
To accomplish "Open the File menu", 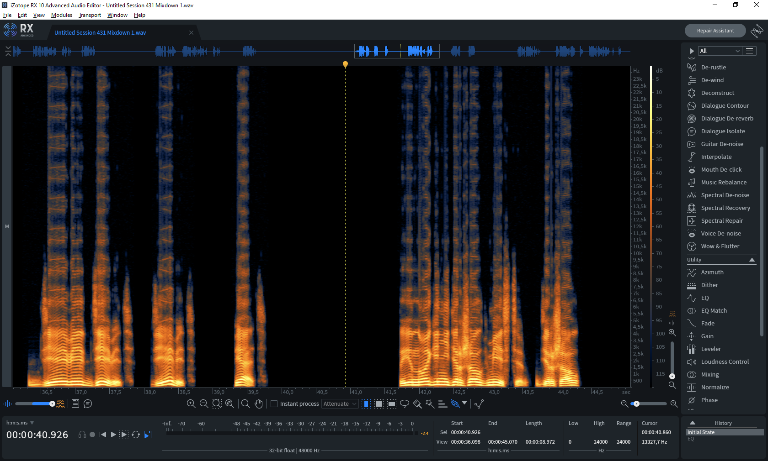I will click(x=7, y=15).
